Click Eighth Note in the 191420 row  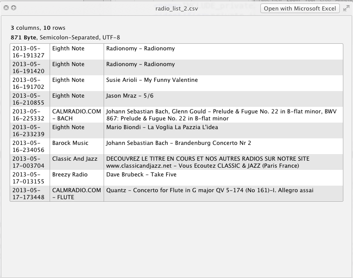tap(77, 67)
